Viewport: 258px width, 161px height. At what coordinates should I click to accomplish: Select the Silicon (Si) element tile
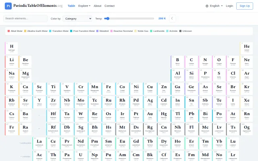pos(191,75)
